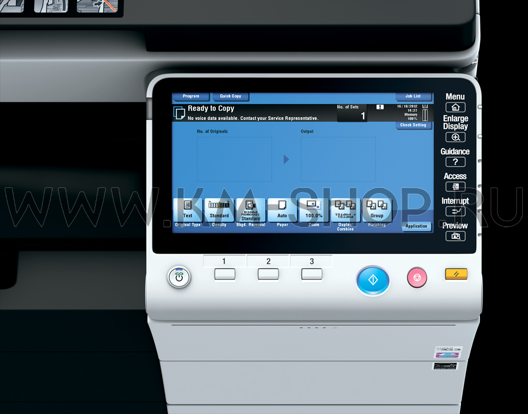Tap the Enlarge Display magnifier key
Viewport: 528px width, 414px height.
tap(455, 137)
